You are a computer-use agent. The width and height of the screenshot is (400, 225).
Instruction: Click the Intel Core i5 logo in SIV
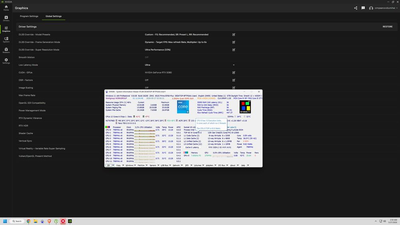click(183, 107)
